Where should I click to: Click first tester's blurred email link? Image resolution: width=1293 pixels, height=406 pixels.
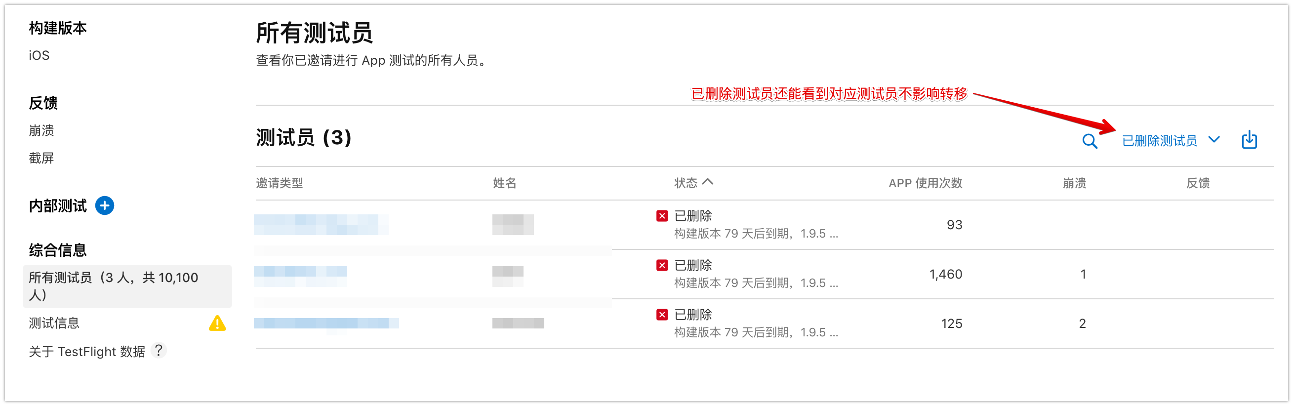point(321,224)
